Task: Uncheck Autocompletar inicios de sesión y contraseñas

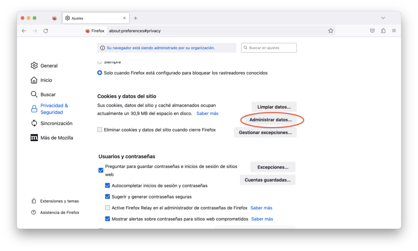Action: (x=108, y=185)
